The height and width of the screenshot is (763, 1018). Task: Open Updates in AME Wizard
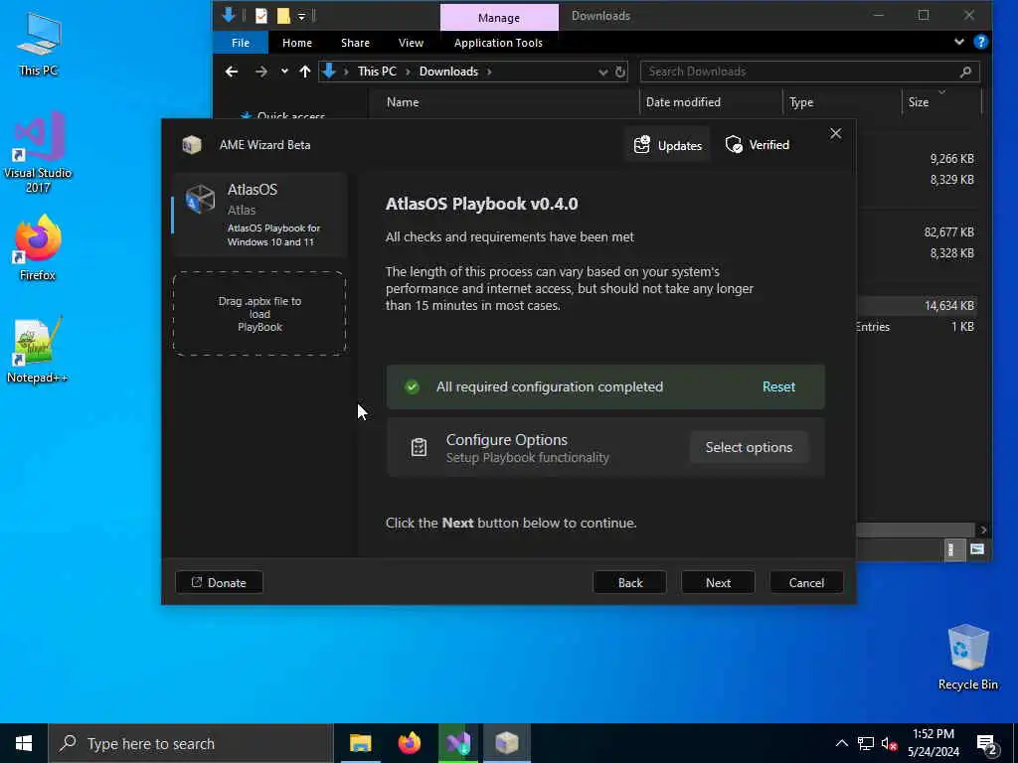tap(667, 145)
